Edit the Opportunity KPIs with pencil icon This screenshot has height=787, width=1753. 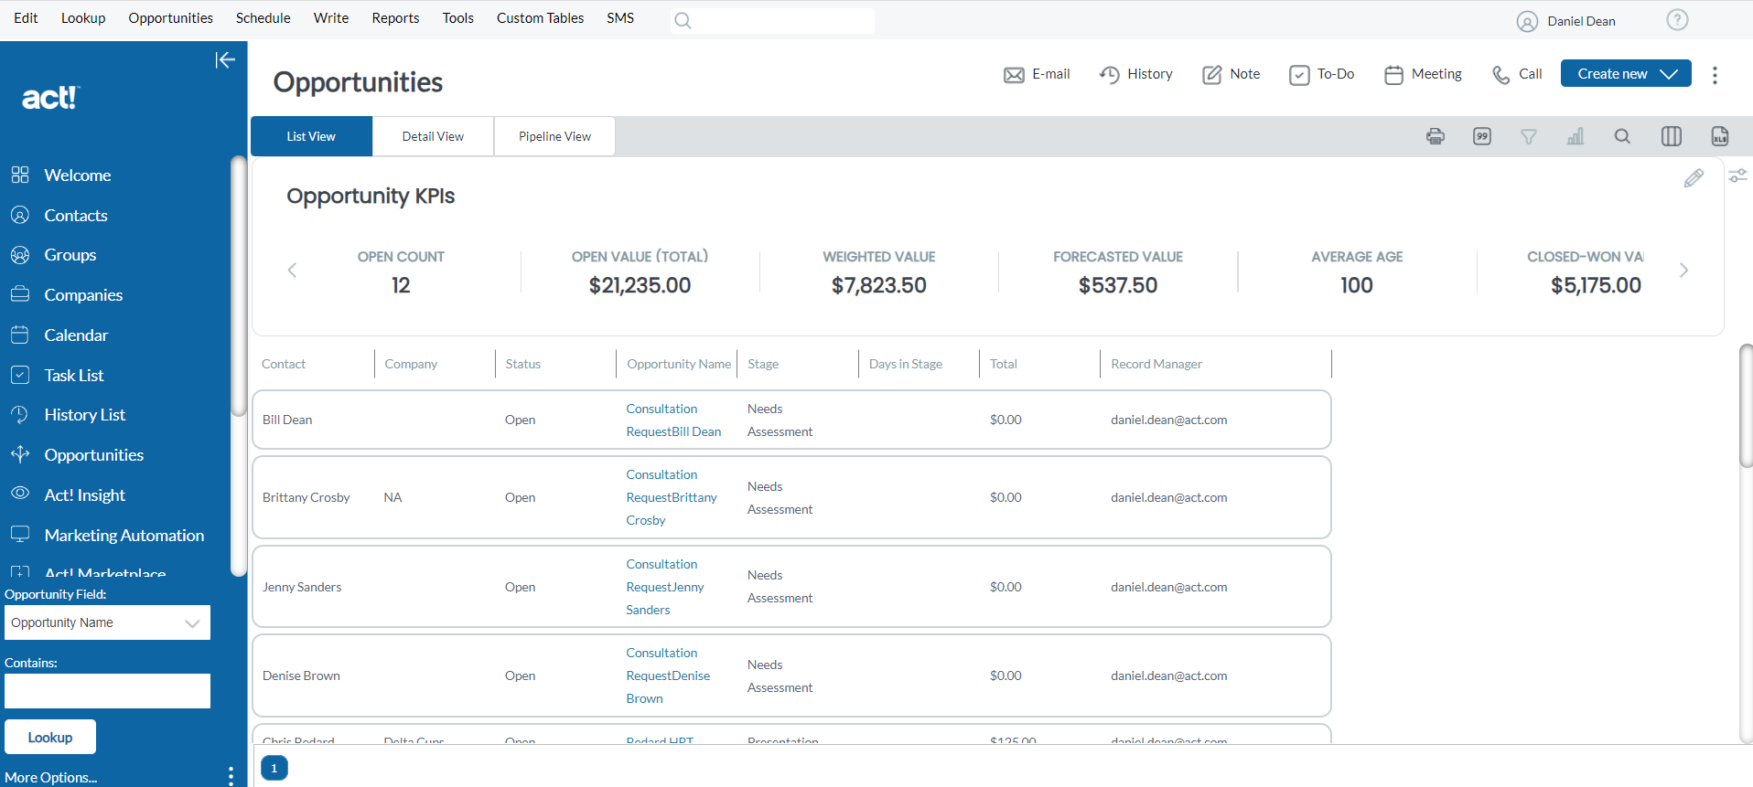1694,178
